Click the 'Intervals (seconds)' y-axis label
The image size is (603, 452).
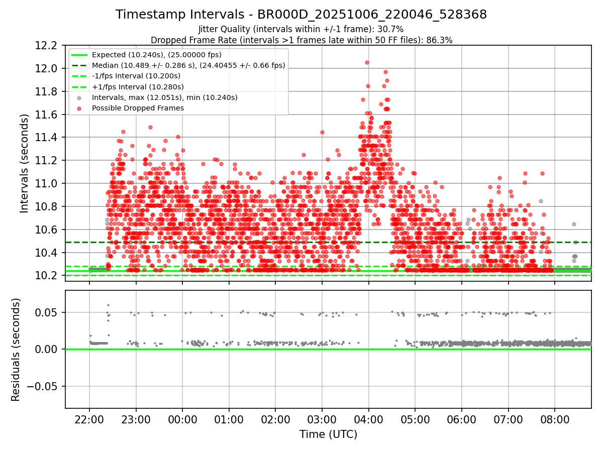point(24,163)
